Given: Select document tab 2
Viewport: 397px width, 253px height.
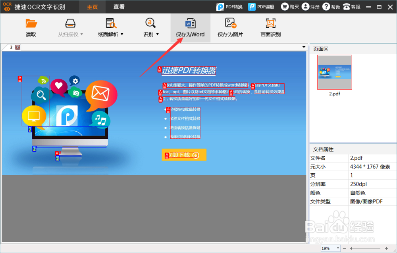Looking at the screenshot, I should click(x=11, y=47).
